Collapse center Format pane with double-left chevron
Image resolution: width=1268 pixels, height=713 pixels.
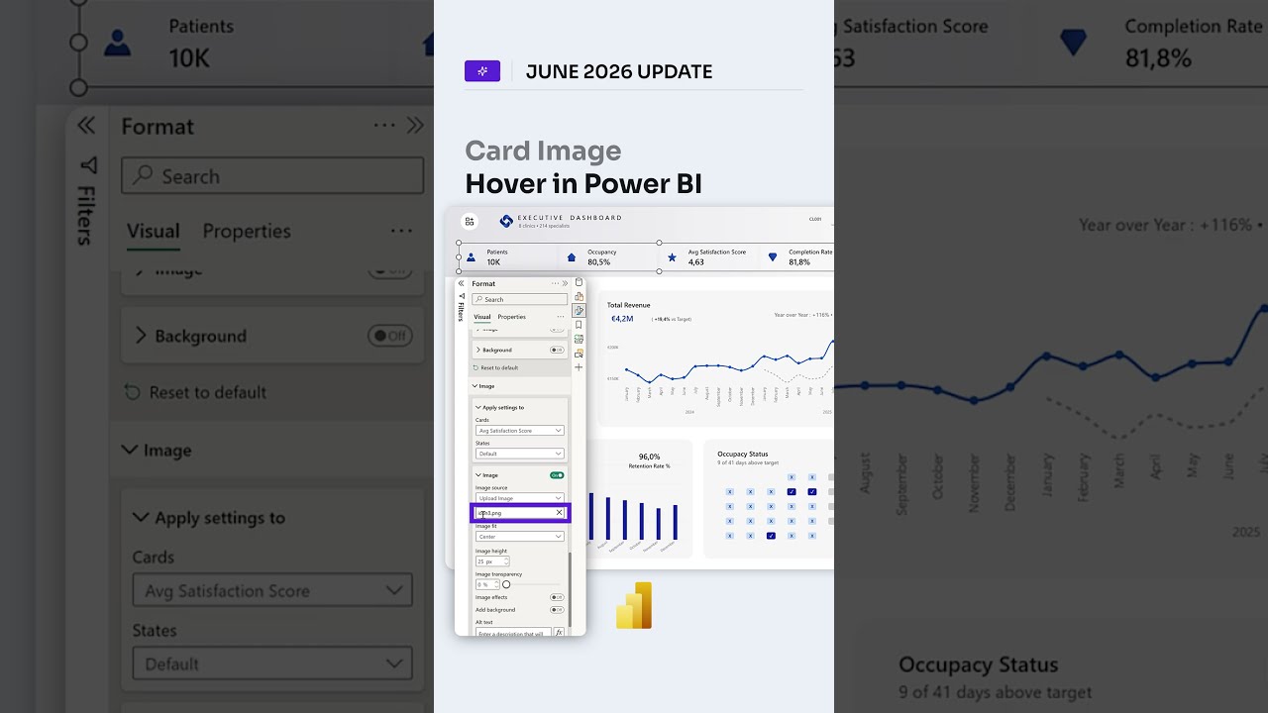(461, 284)
